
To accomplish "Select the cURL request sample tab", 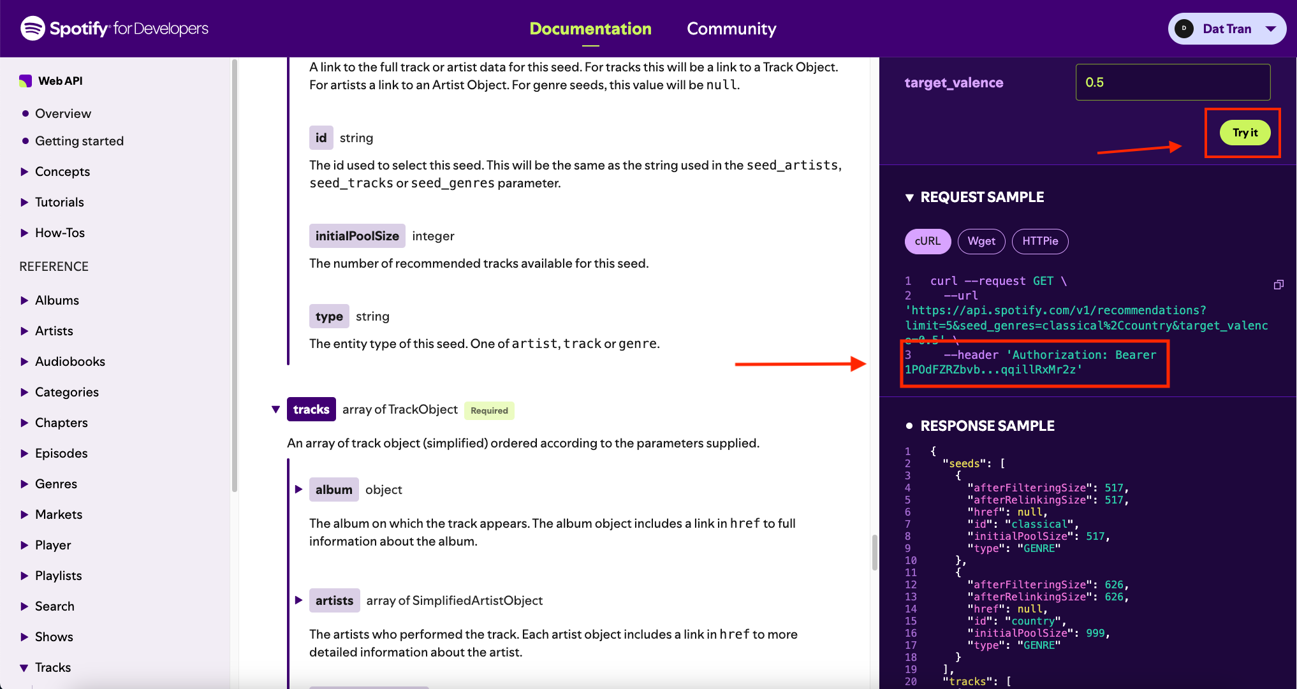I will tap(928, 241).
